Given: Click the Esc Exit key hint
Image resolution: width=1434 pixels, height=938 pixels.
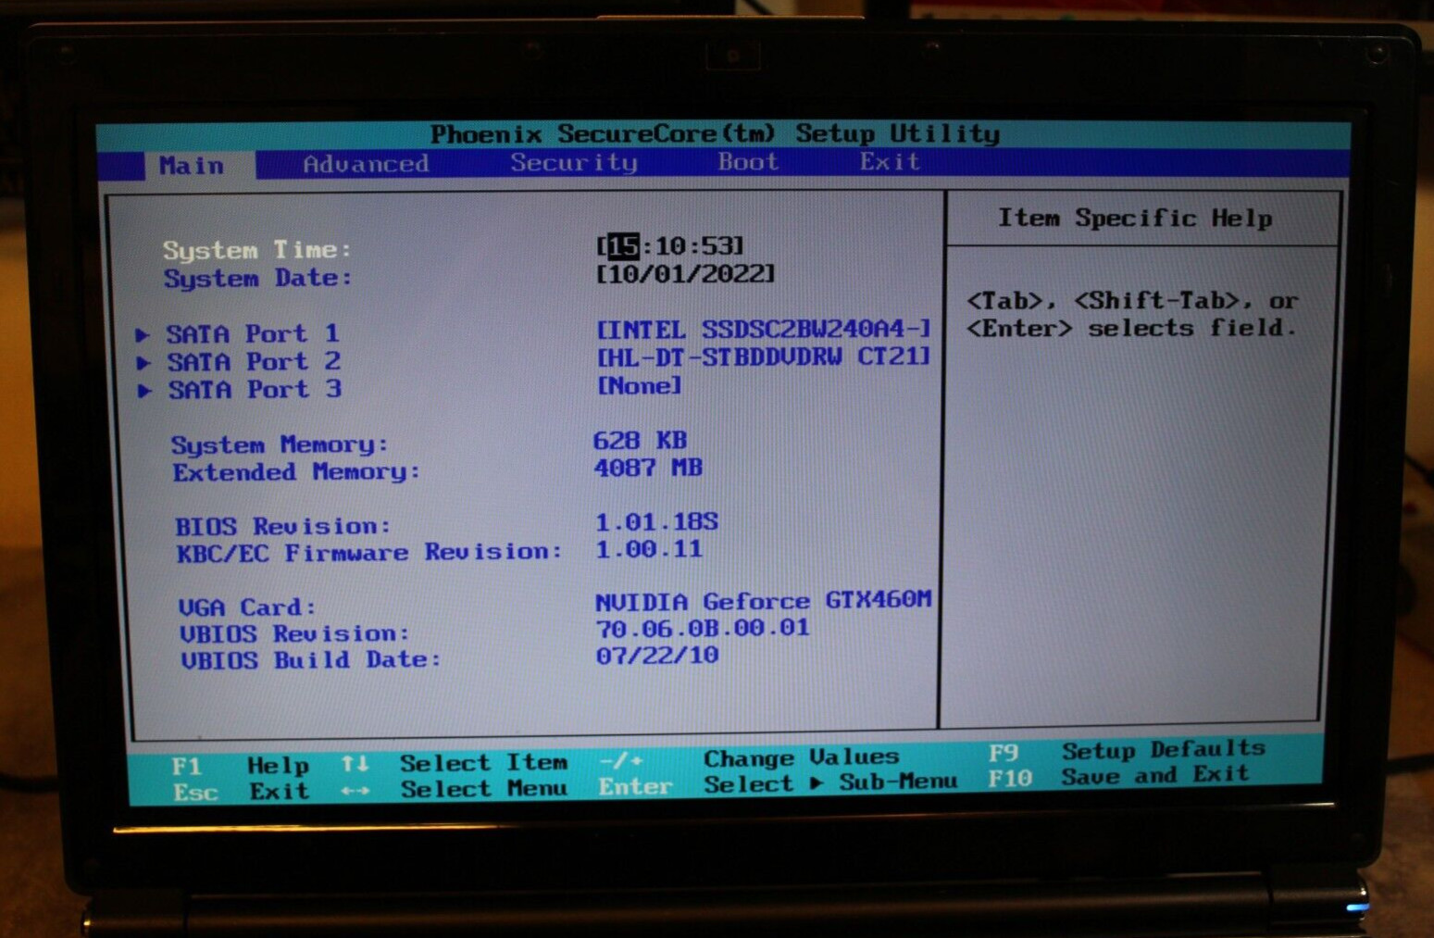Looking at the screenshot, I should pos(242,793).
